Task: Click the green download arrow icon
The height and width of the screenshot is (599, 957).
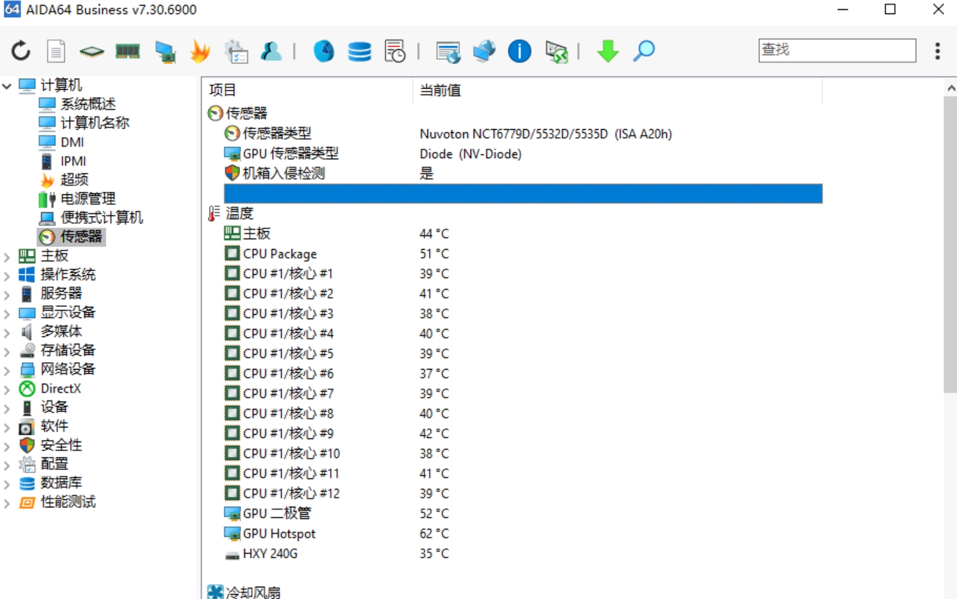Action: tap(608, 51)
